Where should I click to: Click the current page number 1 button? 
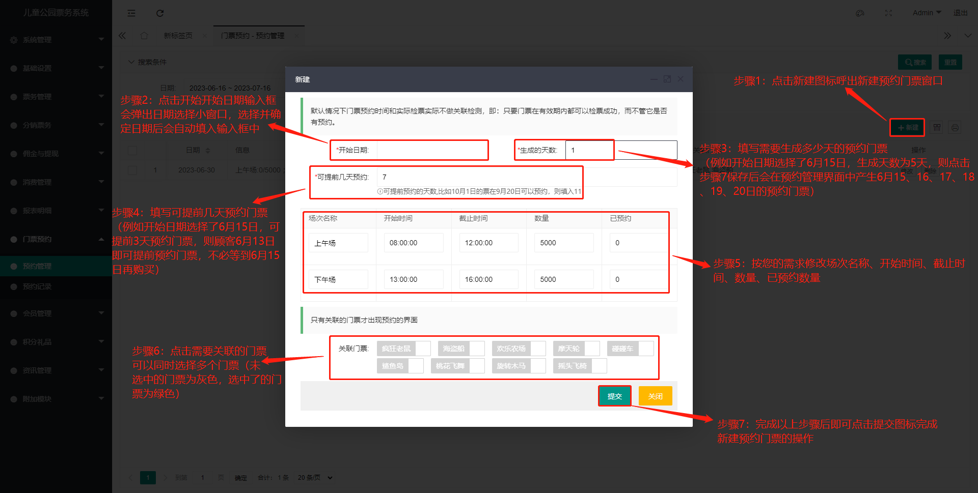(x=148, y=478)
